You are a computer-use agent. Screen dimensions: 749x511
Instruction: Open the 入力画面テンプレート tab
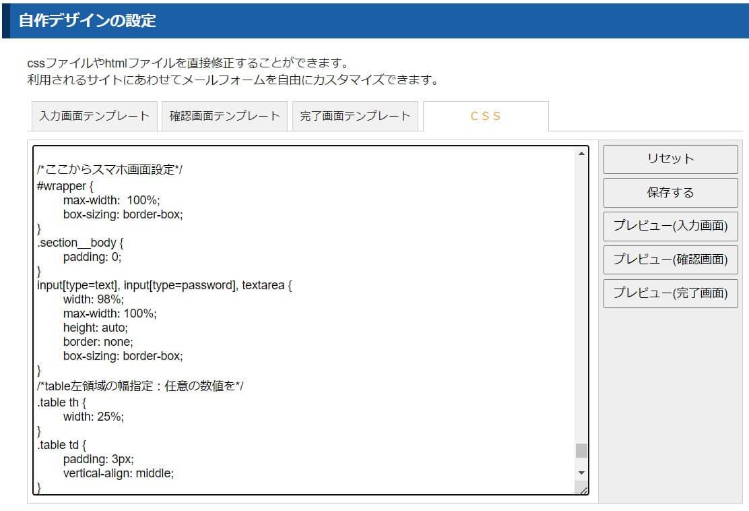tap(94, 116)
